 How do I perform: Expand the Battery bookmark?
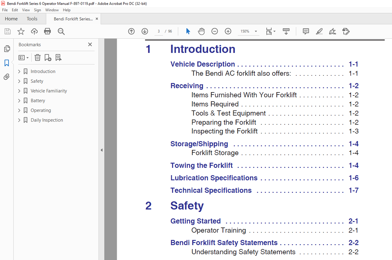click(x=19, y=101)
